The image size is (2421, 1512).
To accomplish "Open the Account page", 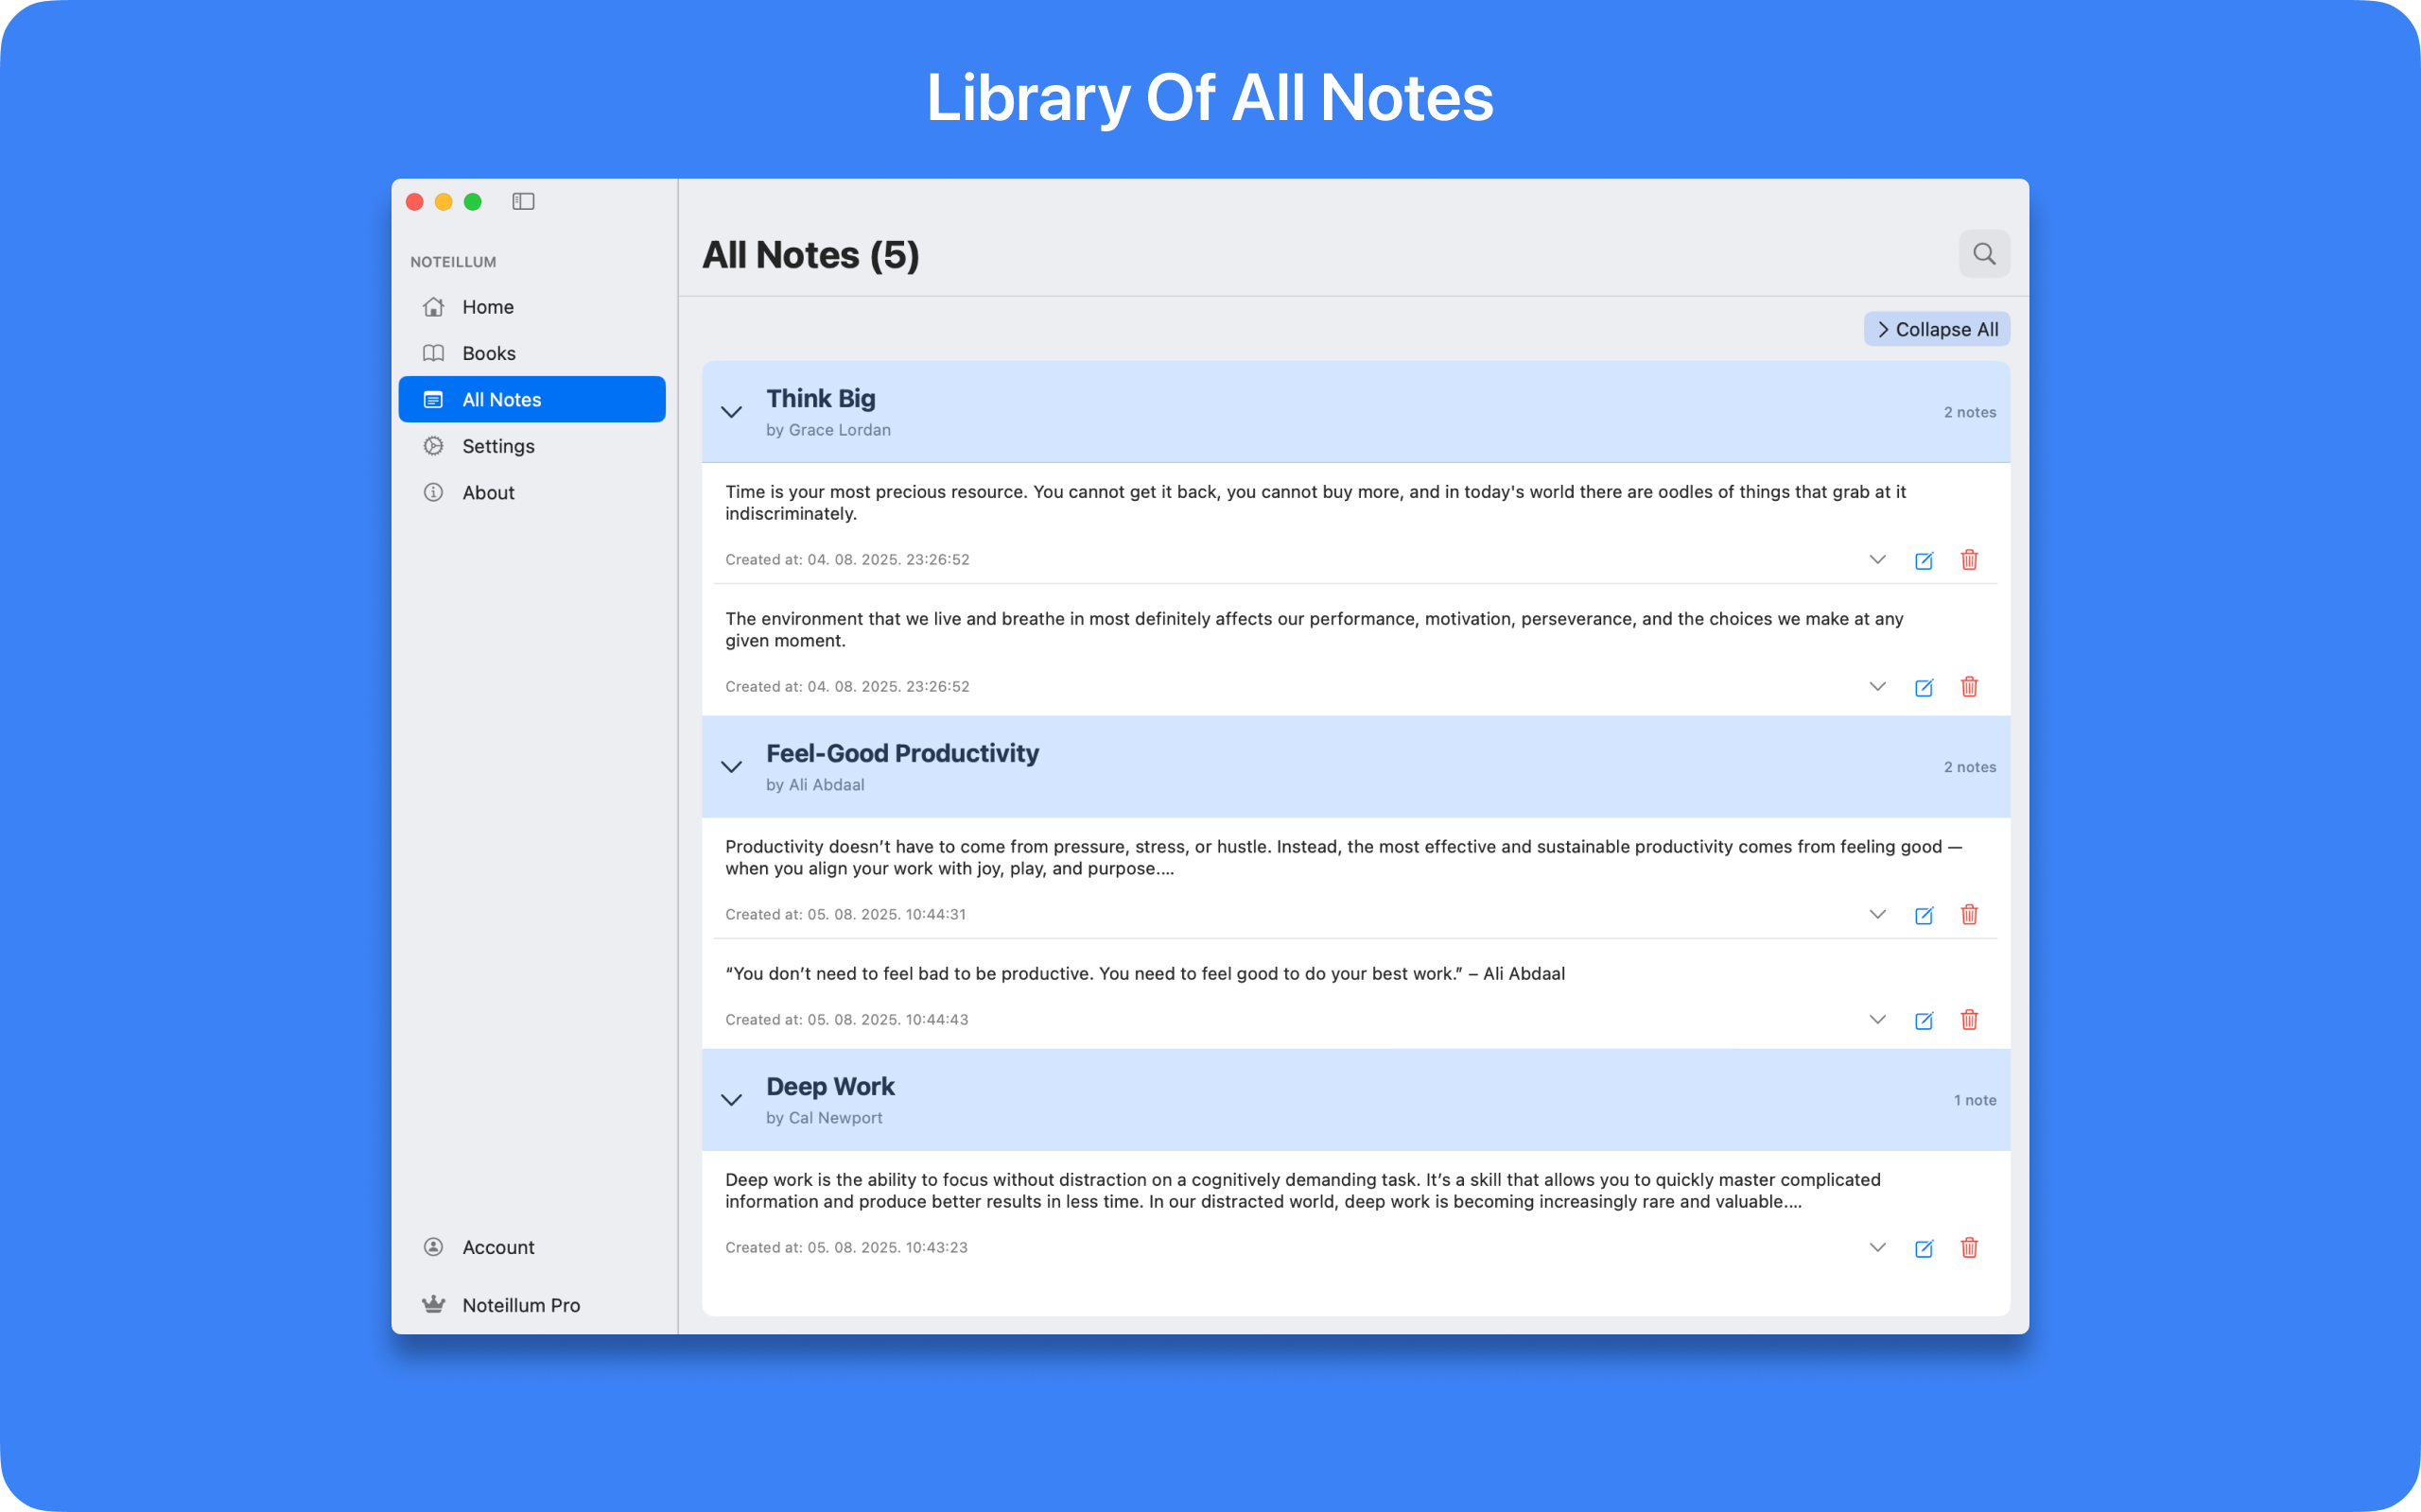I will (497, 1247).
